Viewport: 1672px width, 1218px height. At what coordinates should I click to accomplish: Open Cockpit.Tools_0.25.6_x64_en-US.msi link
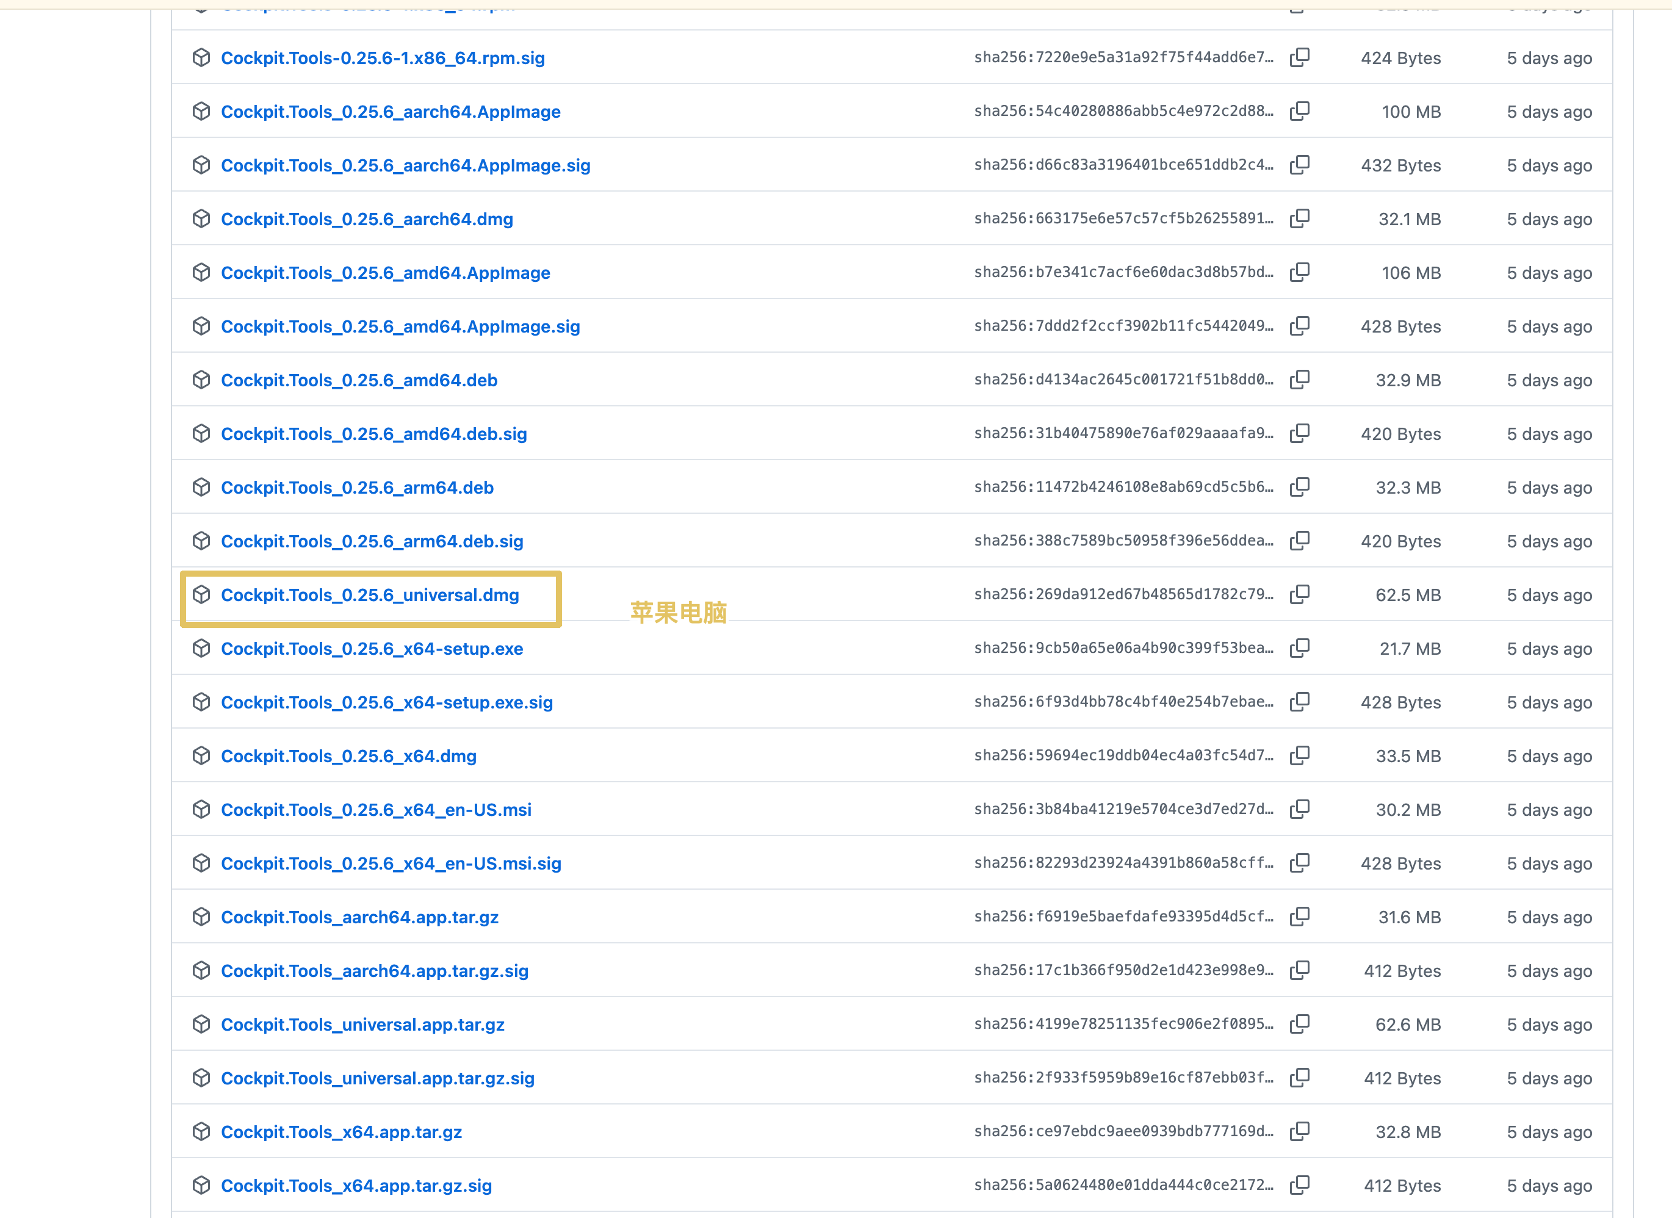[x=376, y=810]
